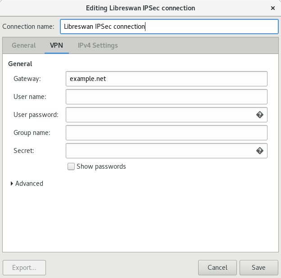The width and height of the screenshot is (281, 278).
Task: Switch to the General tab
Action: [23, 45]
